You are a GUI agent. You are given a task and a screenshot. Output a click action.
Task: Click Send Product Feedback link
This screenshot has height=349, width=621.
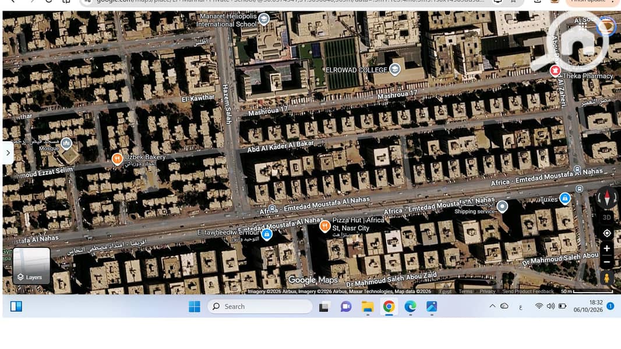click(528, 291)
